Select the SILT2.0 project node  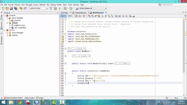tap(12, 30)
